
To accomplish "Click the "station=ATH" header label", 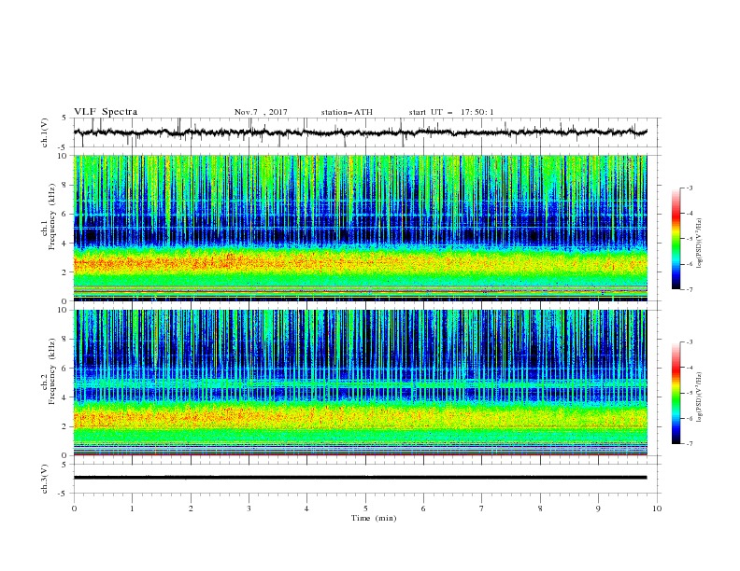I will point(347,112).
